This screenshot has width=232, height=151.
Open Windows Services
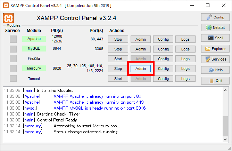click(215, 59)
